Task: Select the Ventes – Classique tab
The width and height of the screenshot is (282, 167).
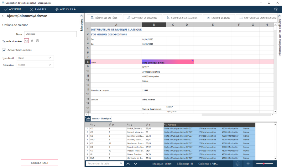Action: [x=101, y=119]
